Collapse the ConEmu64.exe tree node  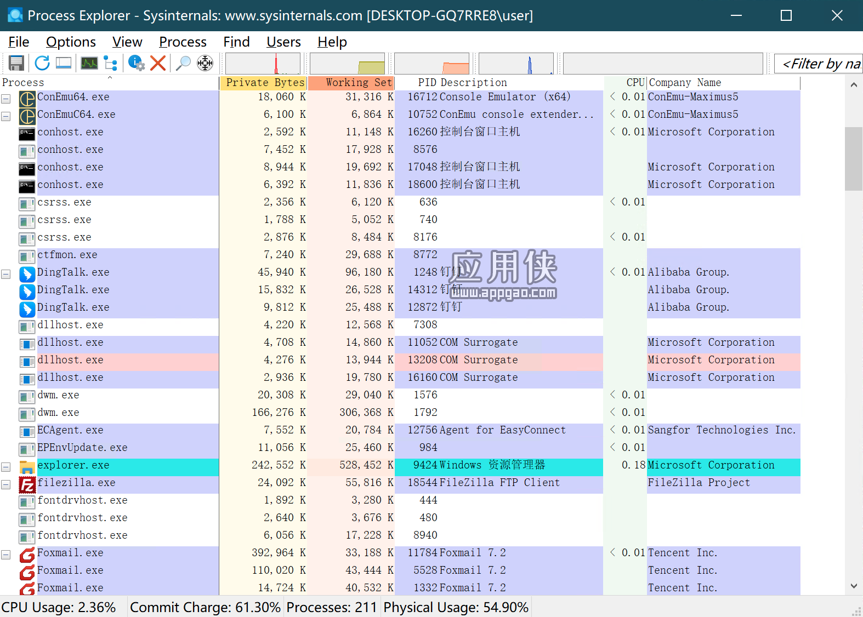(x=6, y=99)
